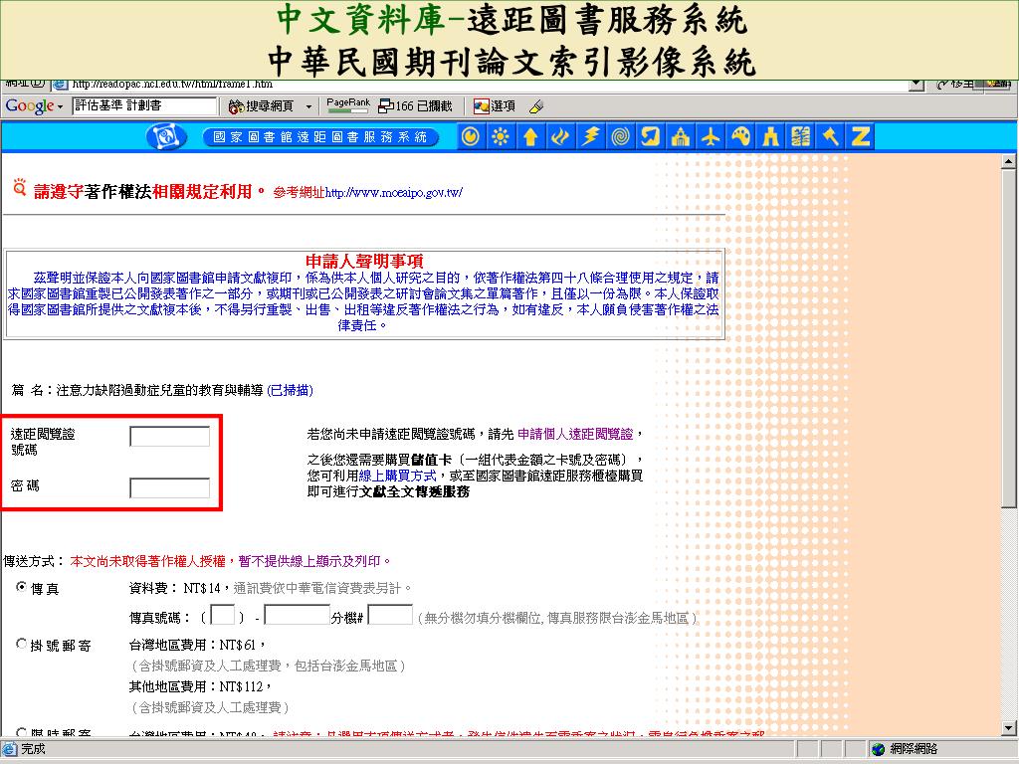Click the 請遵守著作權法相關規定利用 notice text
Viewport: 1019px width, 764px height.
click(150, 191)
